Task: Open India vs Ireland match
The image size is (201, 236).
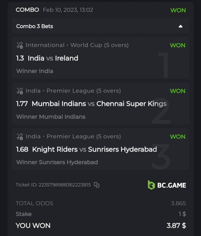Action: (52, 58)
